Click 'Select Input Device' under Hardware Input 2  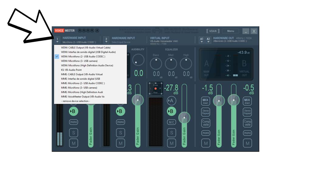(121, 42)
